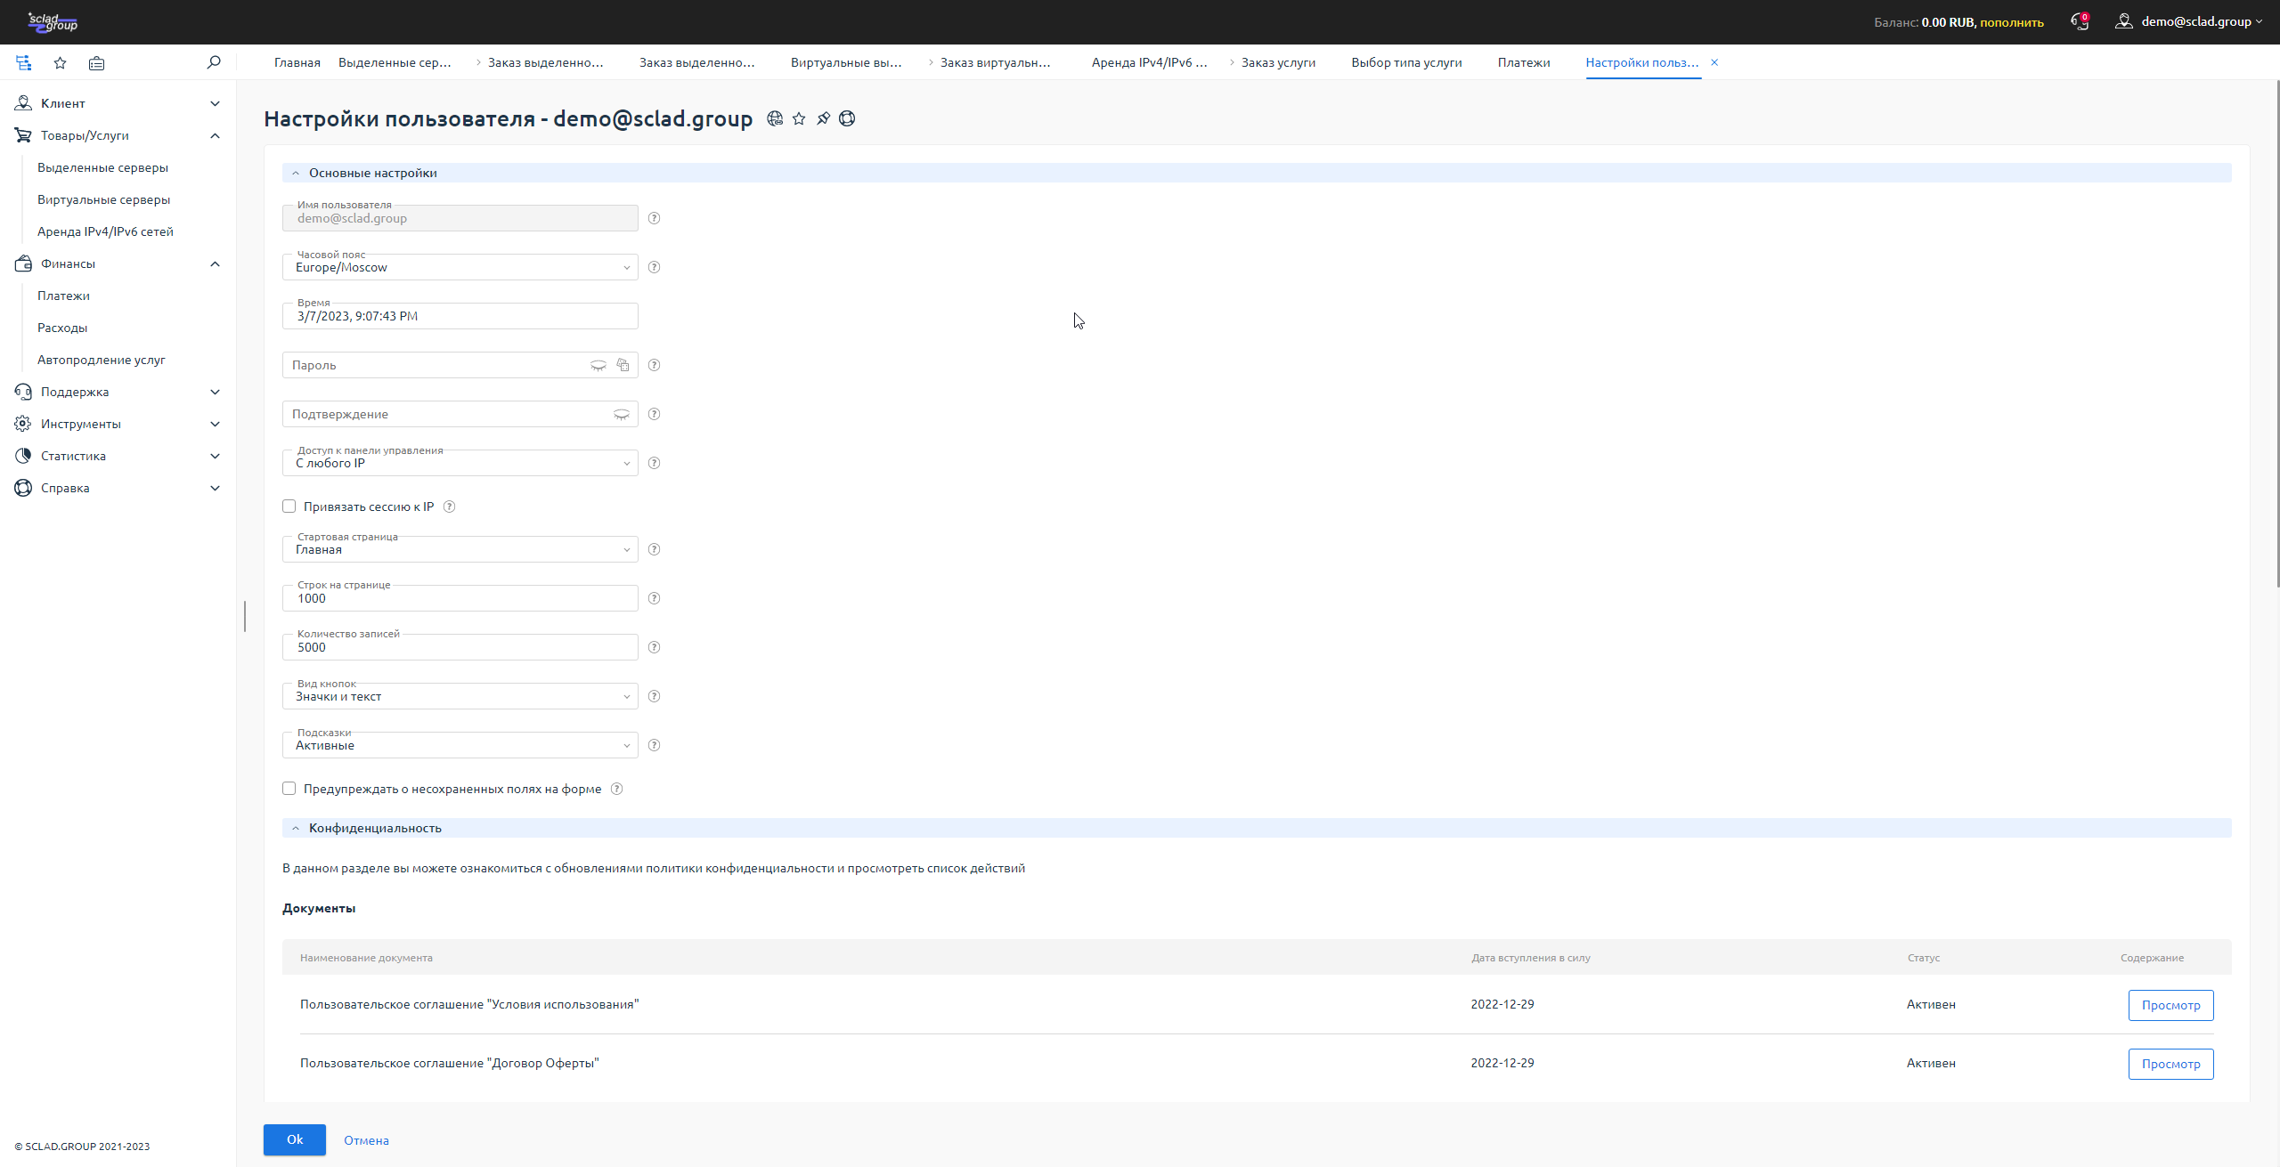Click the пополнить balance link
This screenshot has width=2280, height=1167.
point(2011,22)
